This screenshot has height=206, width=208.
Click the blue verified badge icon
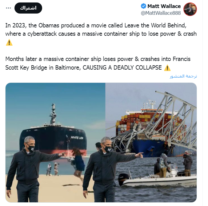(x=143, y=6)
